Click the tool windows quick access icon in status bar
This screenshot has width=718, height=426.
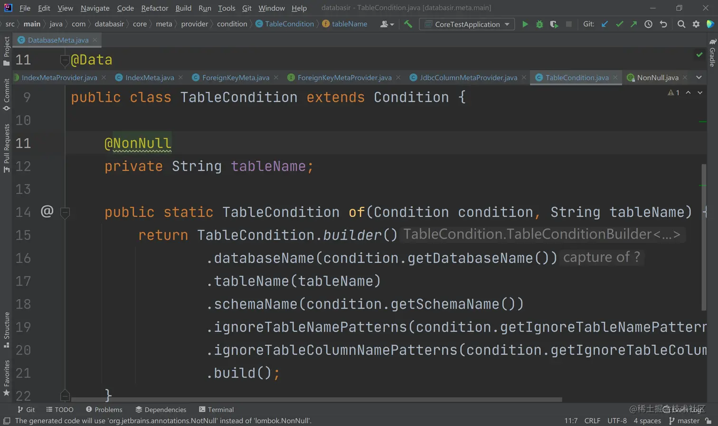tap(7, 421)
